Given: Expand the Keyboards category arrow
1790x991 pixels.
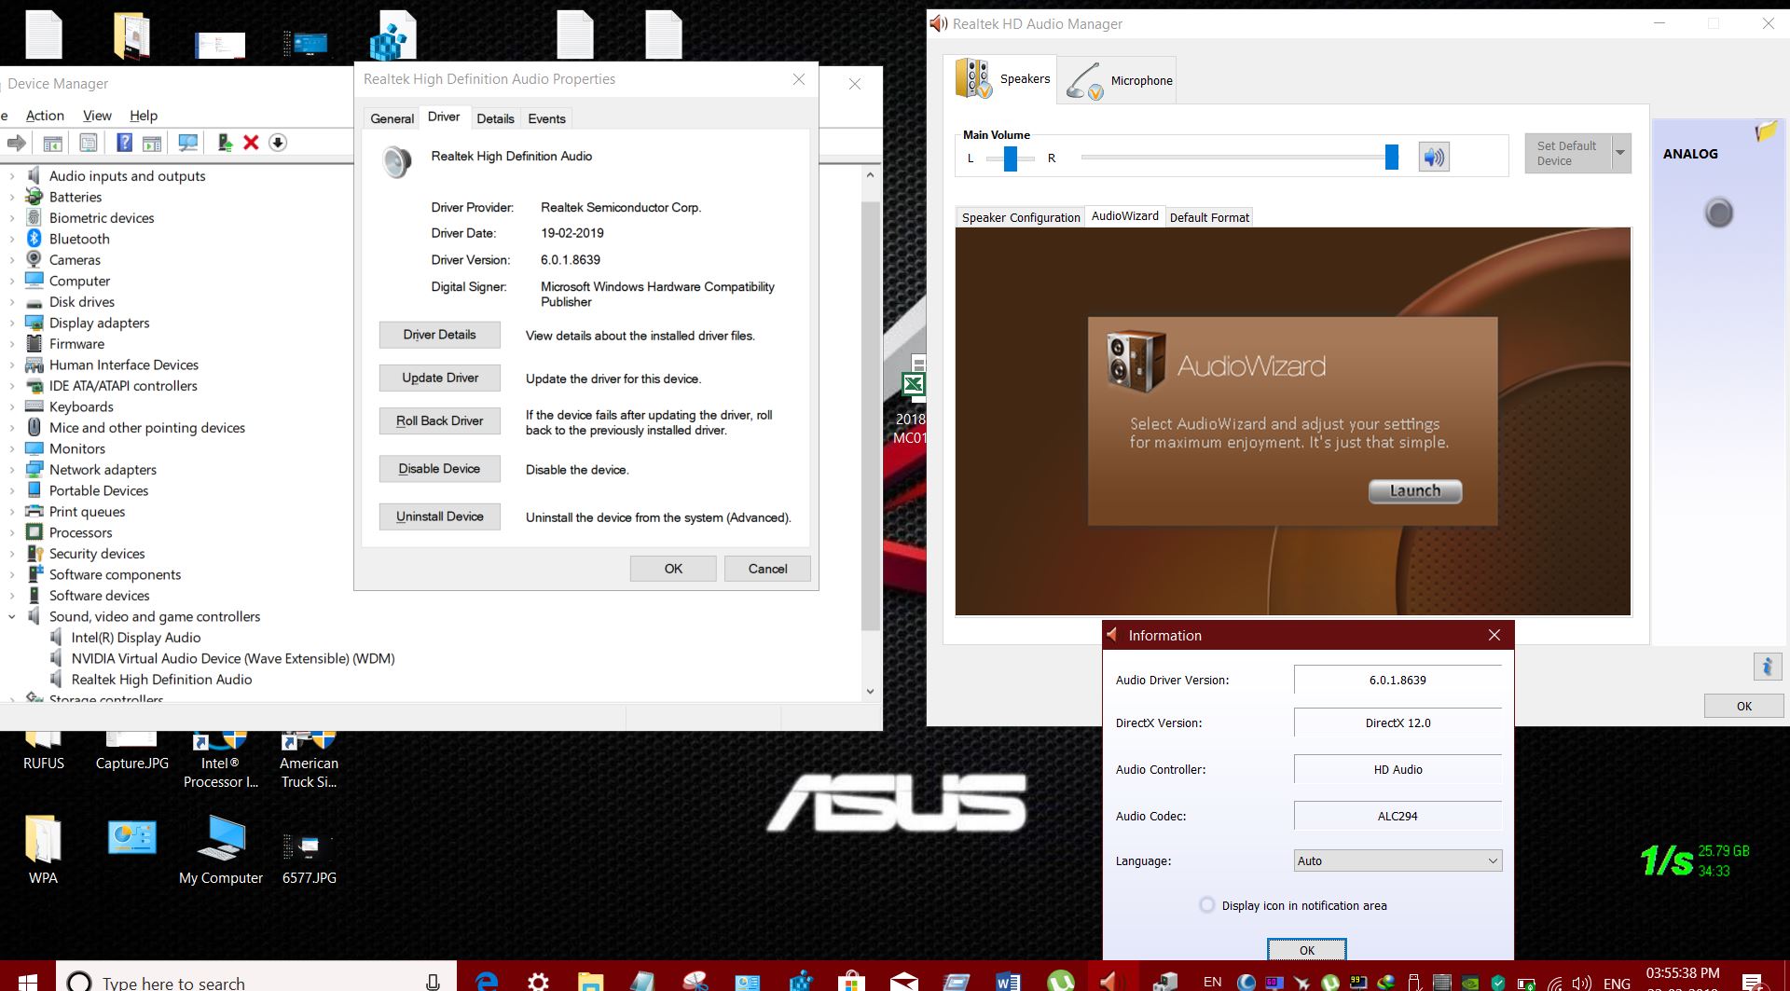Looking at the screenshot, I should coord(12,406).
